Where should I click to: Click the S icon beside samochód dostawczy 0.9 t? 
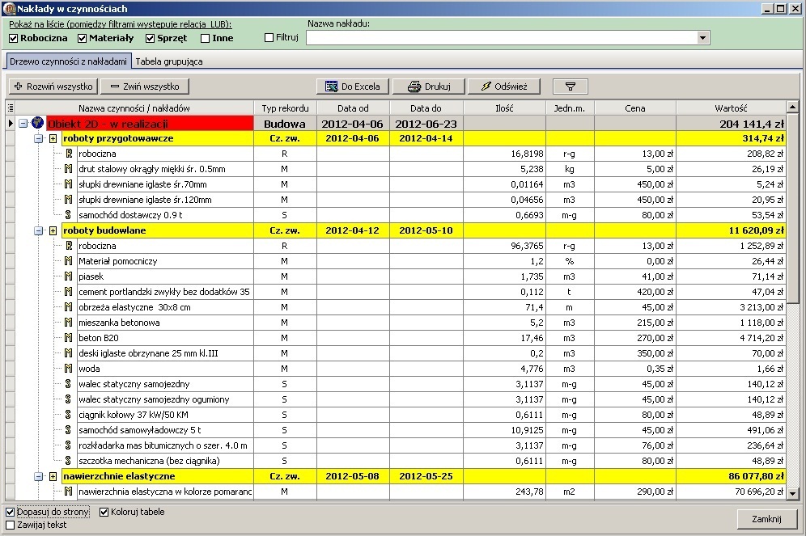68,215
